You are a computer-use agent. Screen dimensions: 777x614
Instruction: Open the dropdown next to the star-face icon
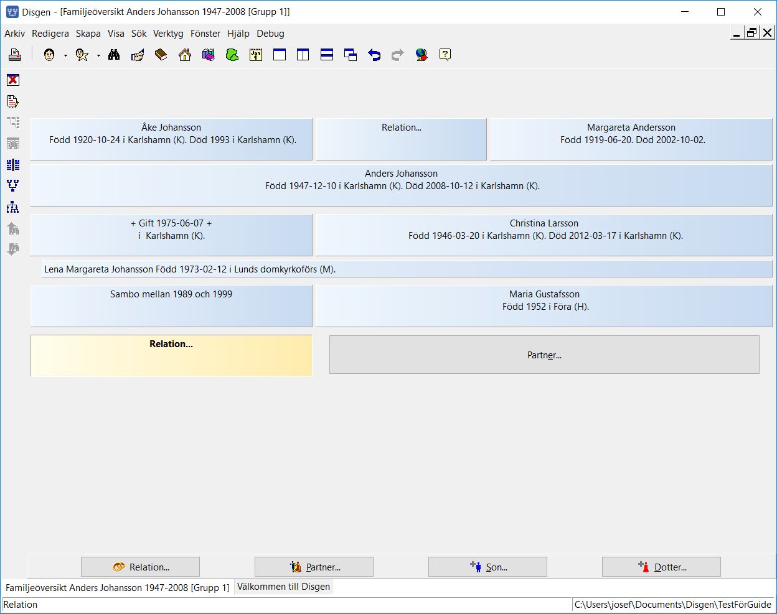point(98,55)
